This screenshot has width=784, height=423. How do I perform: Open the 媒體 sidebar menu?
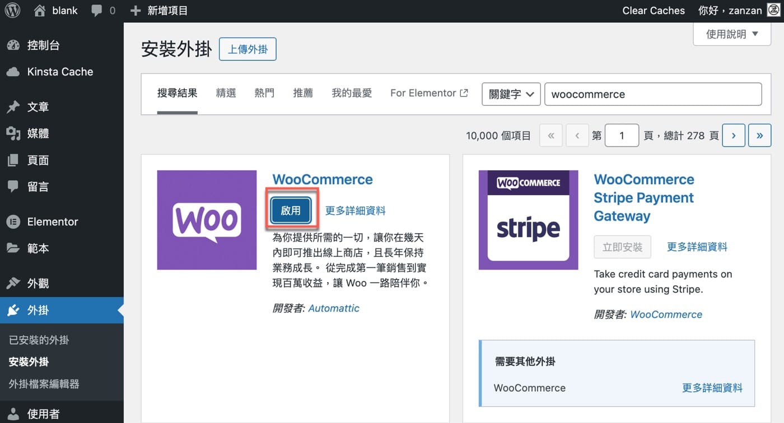pos(62,133)
